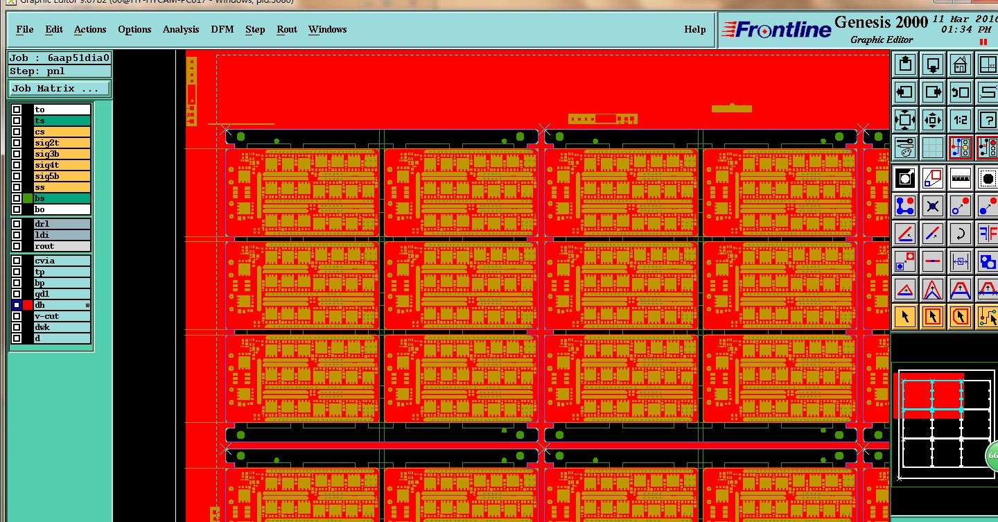Select the arrow pointer in polygon tool
Viewport: 998px width, 522px height.
[961, 317]
